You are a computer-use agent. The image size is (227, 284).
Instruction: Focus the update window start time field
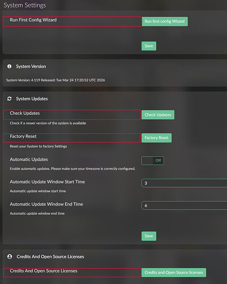[x=184, y=183]
